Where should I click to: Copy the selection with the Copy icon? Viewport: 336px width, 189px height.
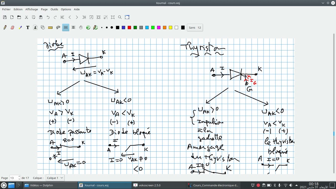[34, 17]
